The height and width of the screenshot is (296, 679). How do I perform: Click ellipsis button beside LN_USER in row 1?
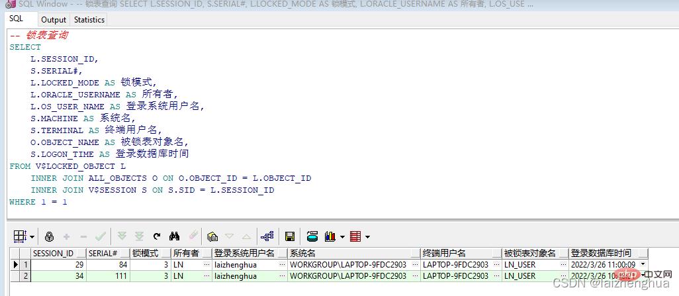pos(562,265)
